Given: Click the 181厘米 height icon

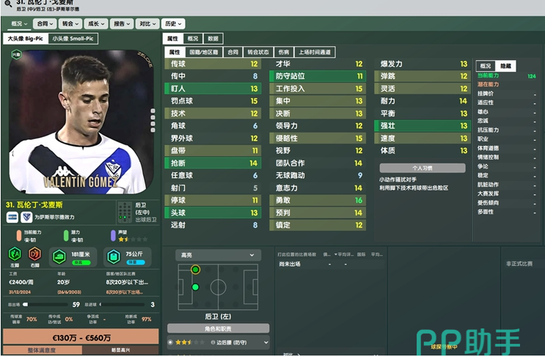Looking at the screenshot, I should click(59, 257).
